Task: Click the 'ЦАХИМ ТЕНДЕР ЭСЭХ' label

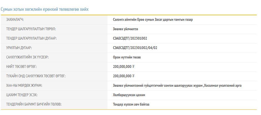Action: tap(22, 95)
